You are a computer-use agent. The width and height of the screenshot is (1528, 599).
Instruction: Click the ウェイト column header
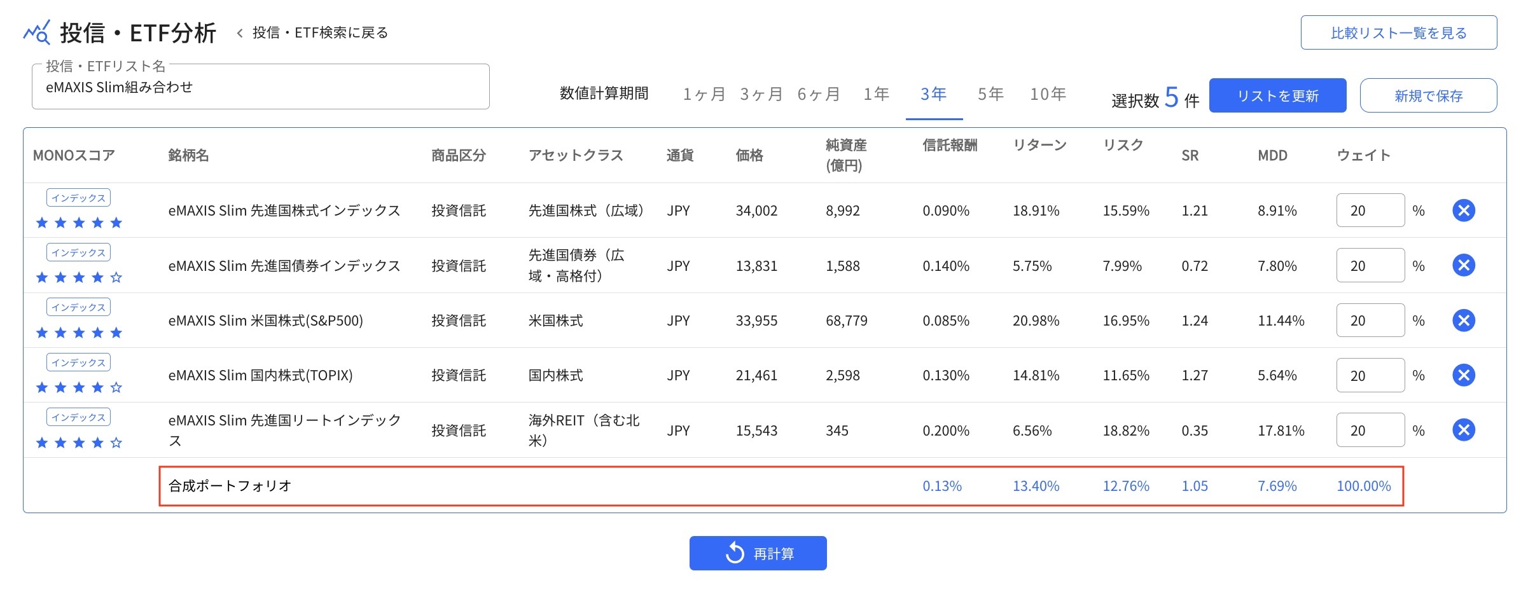(1364, 155)
